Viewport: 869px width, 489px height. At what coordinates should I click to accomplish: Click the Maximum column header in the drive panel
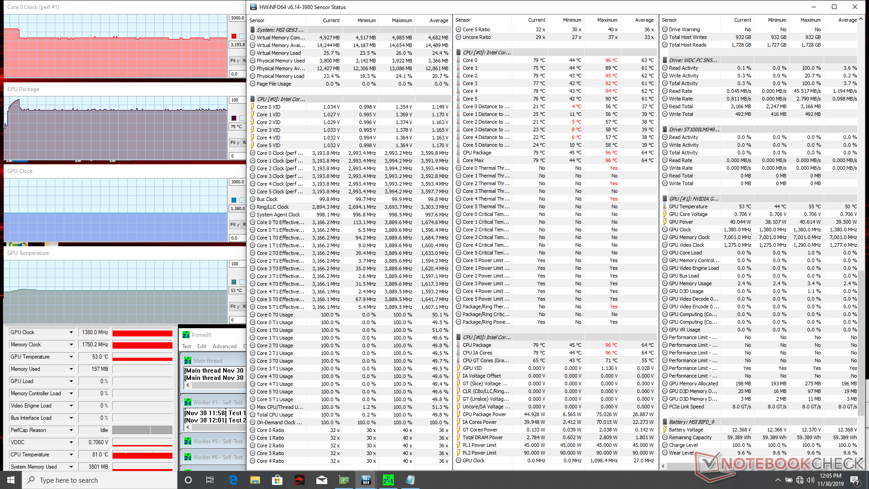coord(806,20)
